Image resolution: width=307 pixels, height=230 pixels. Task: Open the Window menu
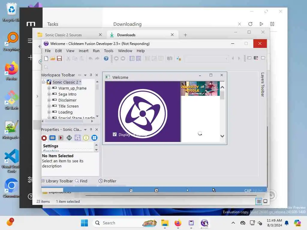click(125, 51)
